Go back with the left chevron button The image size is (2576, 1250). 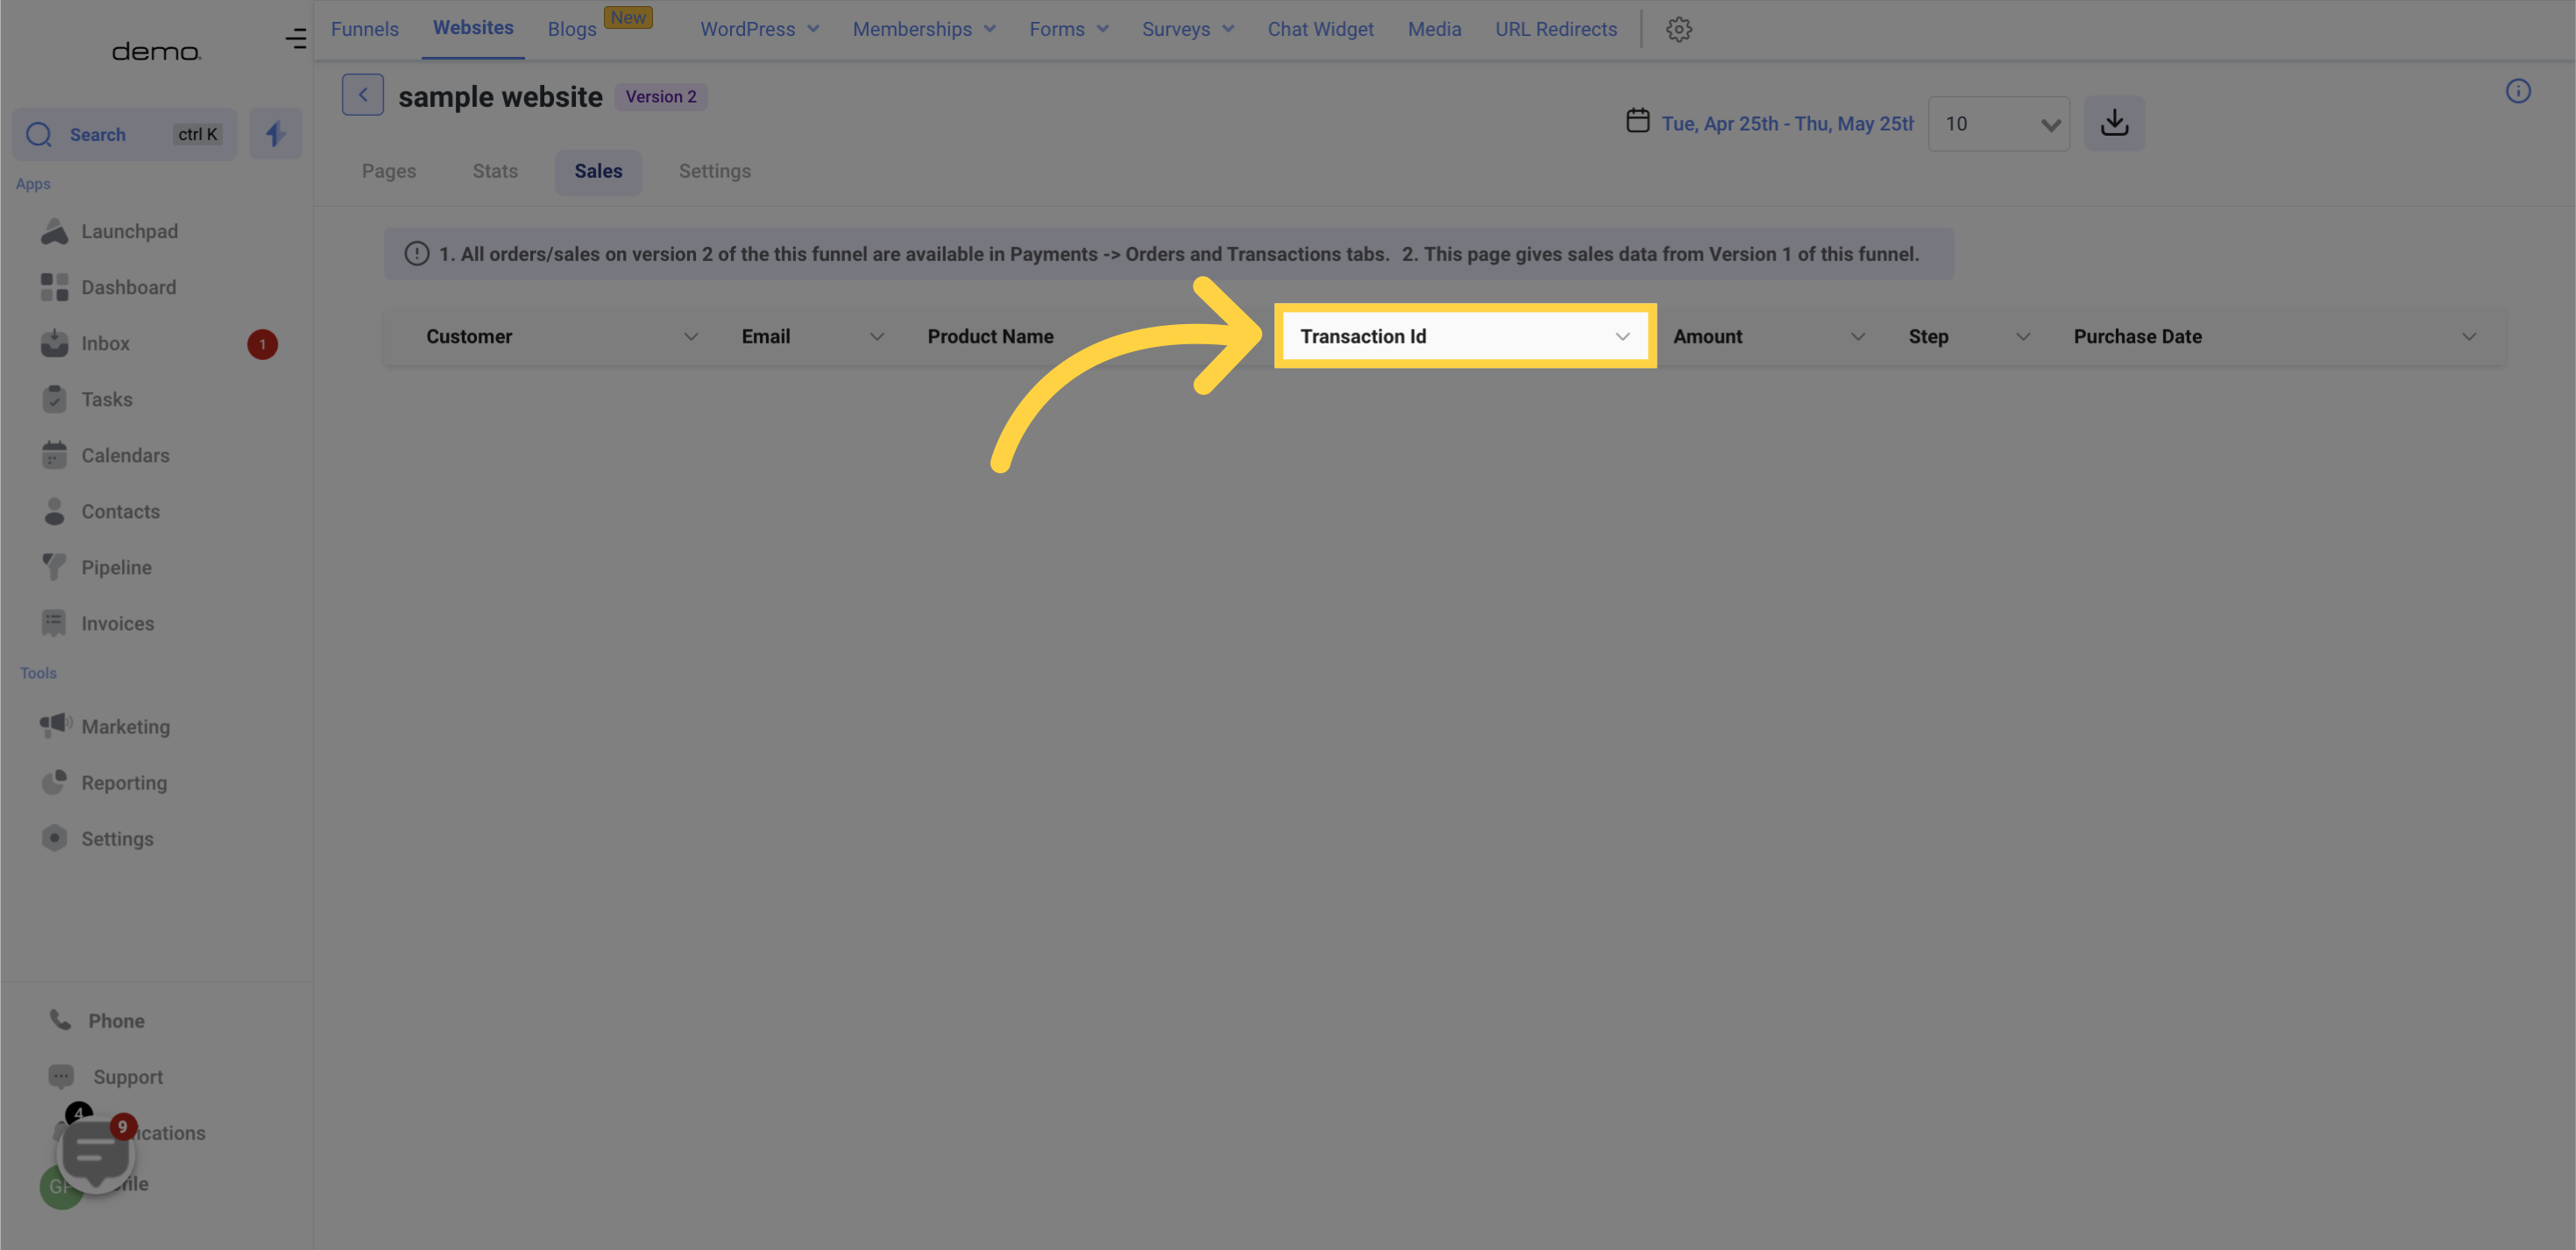[362, 95]
